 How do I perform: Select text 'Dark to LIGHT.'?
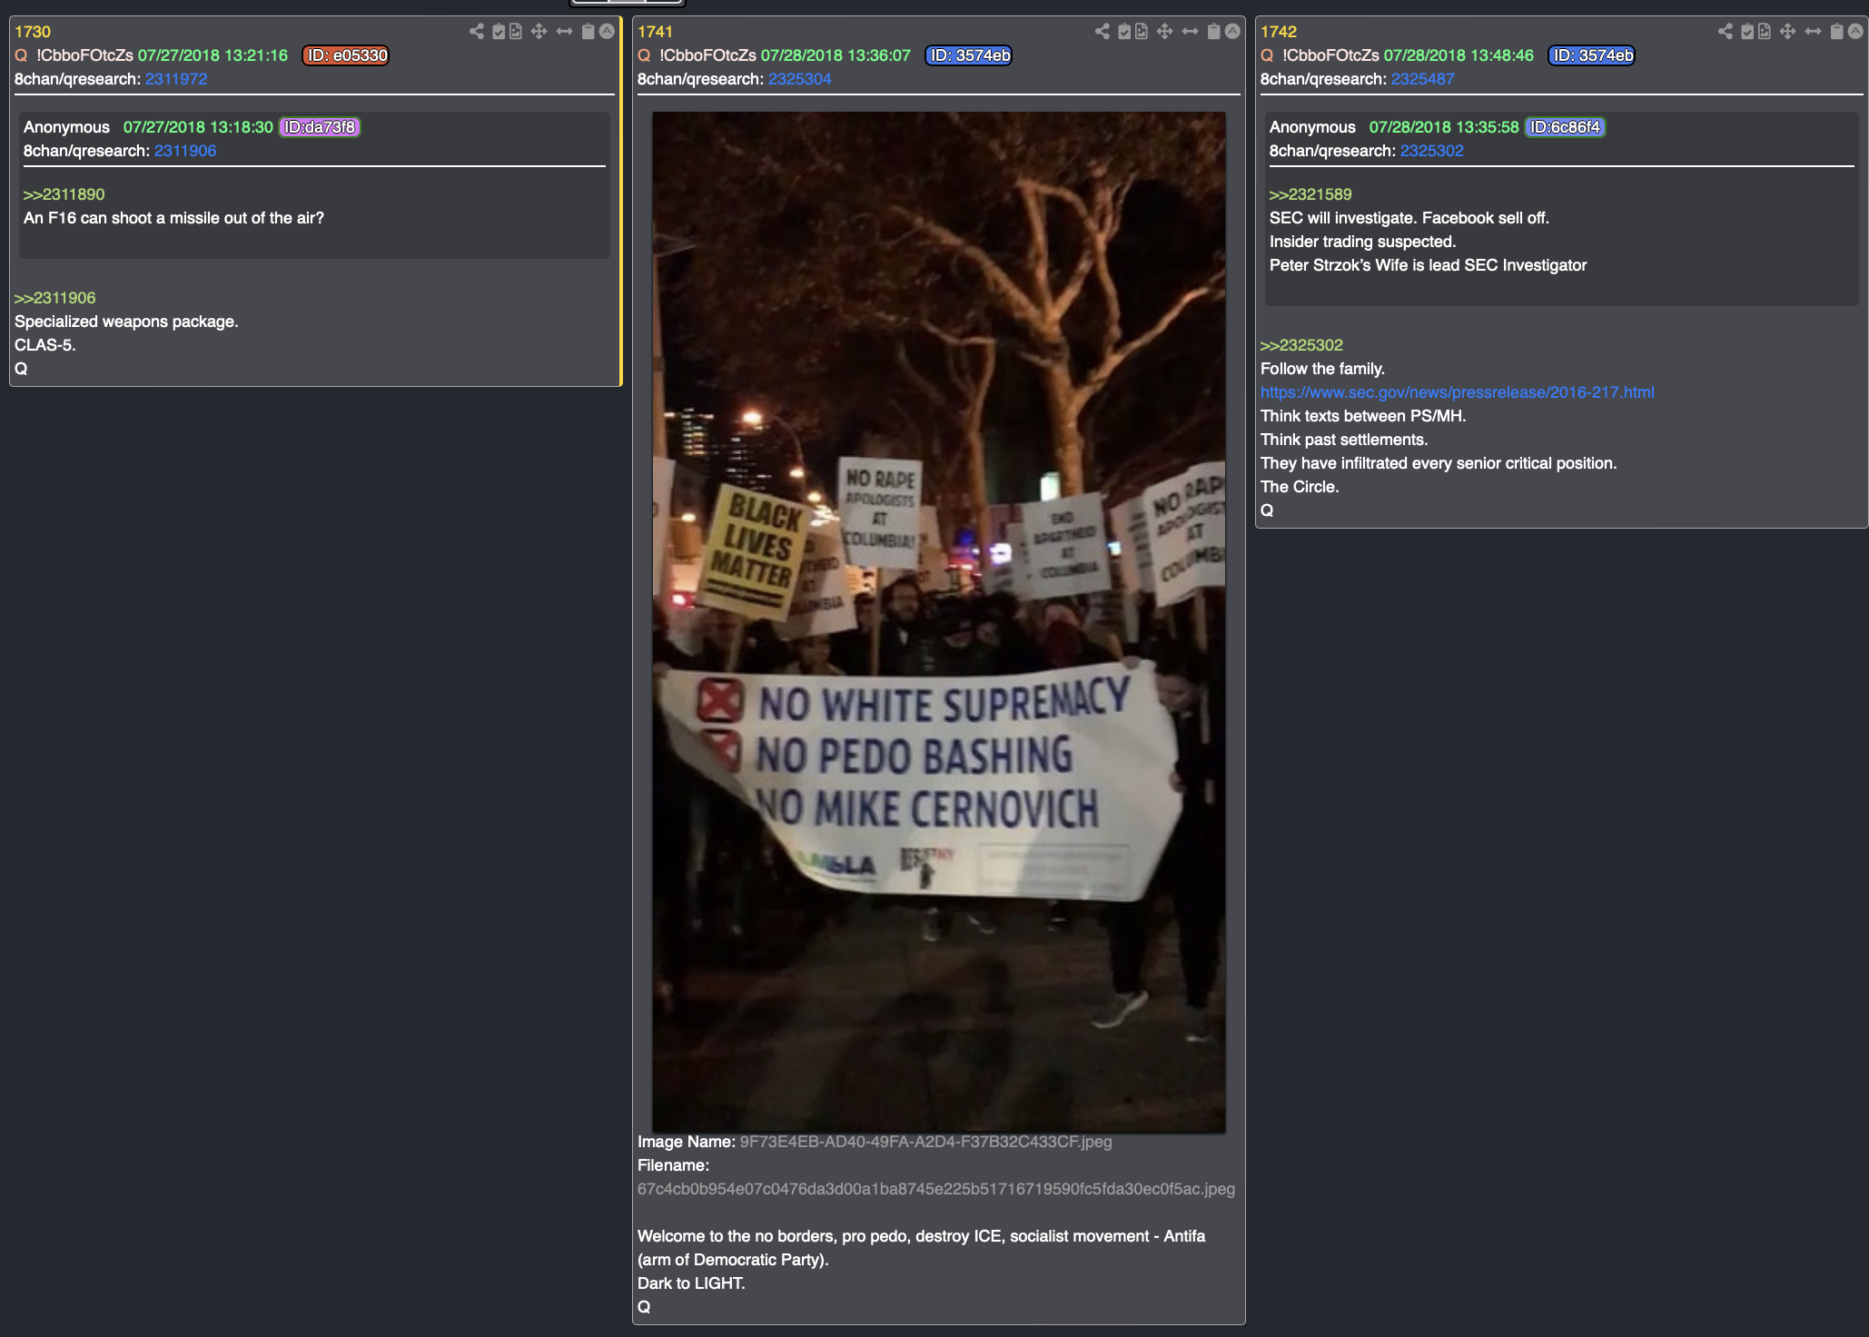click(691, 1283)
